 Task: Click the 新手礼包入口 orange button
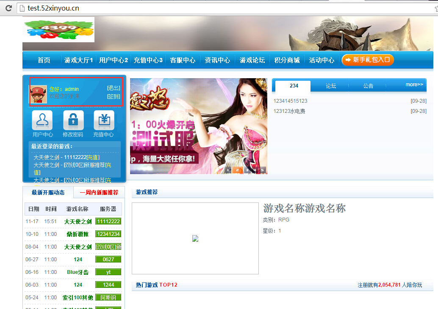(368, 60)
